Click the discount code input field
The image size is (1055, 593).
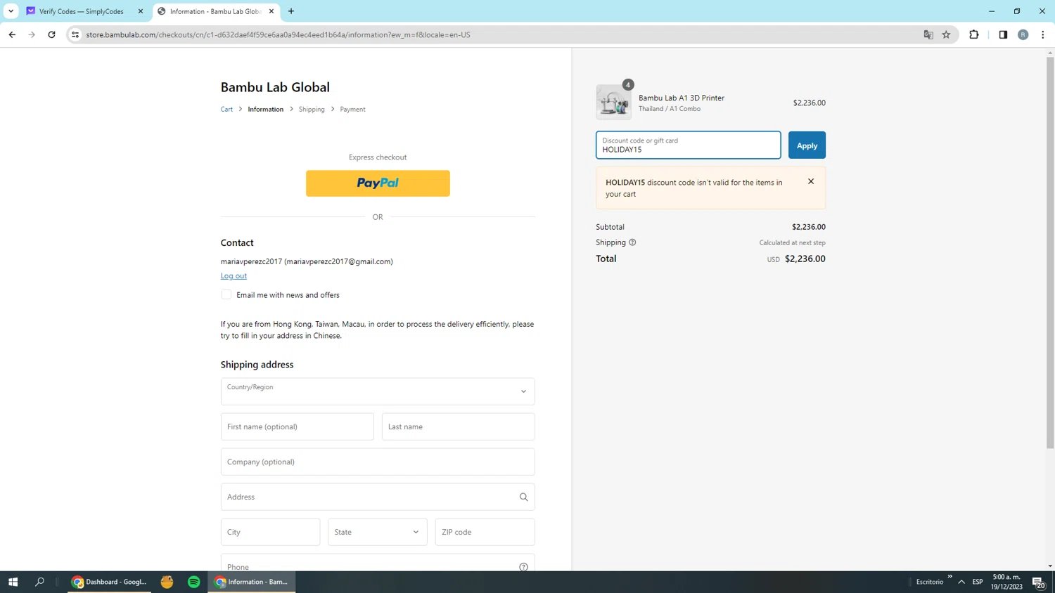(x=689, y=145)
